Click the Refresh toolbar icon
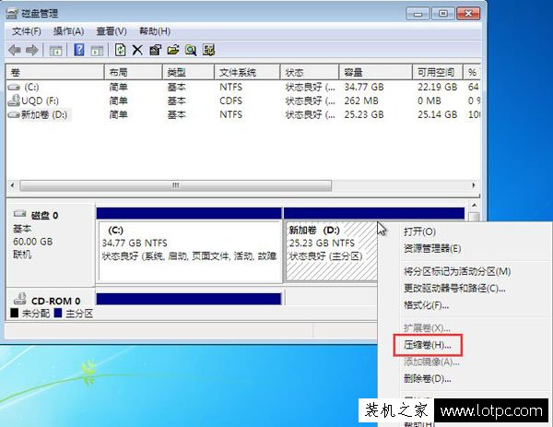 click(x=120, y=50)
